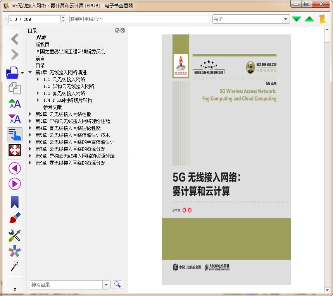Go forward with the right arrow icon
The width and height of the screenshot is (333, 296).
15,55
